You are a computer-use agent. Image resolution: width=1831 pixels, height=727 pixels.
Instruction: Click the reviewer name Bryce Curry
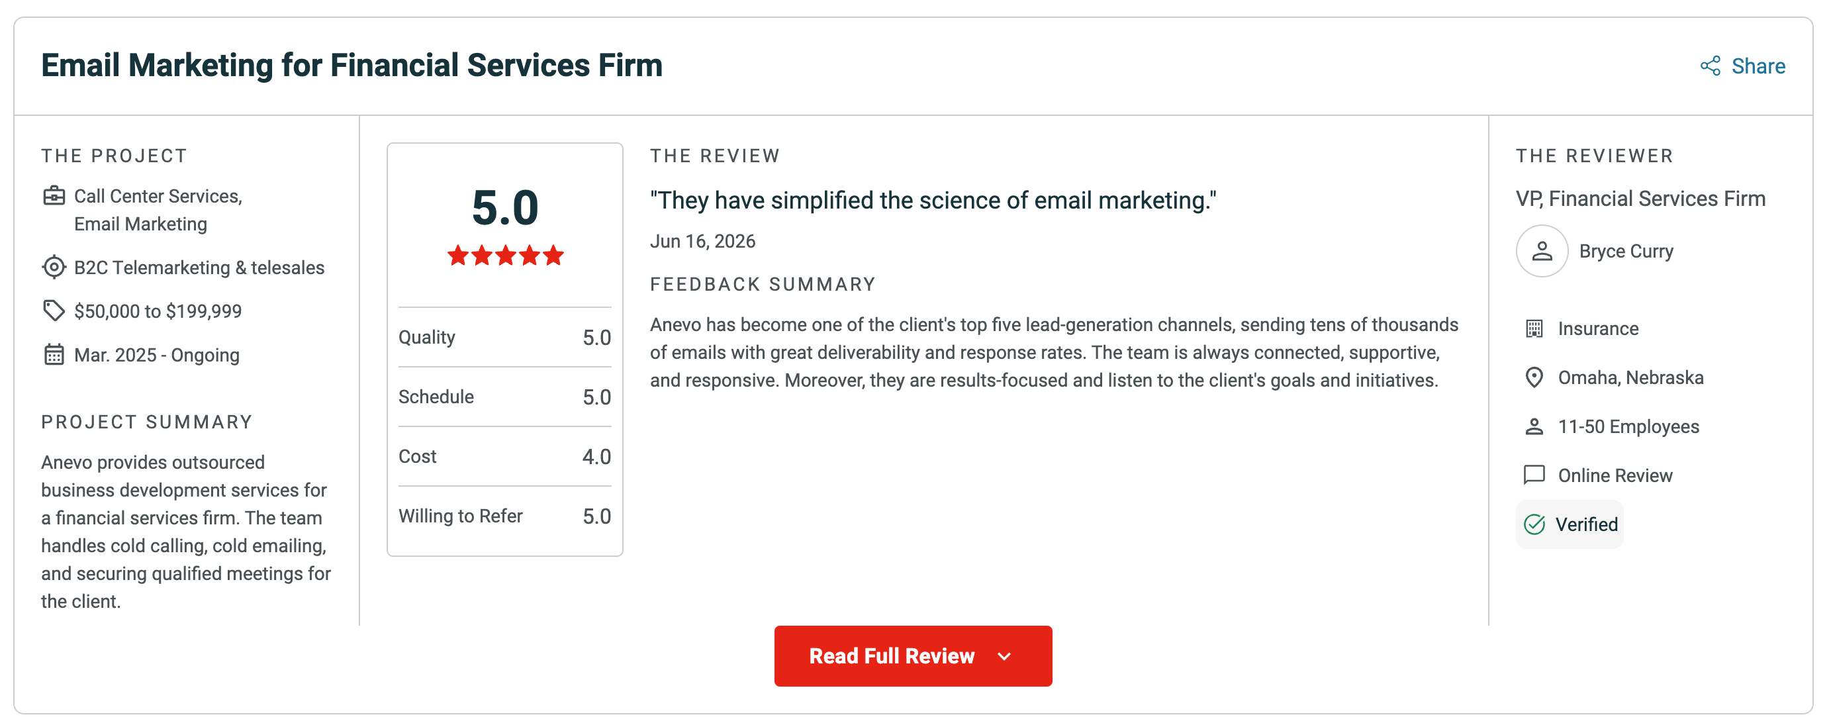[x=1626, y=252]
